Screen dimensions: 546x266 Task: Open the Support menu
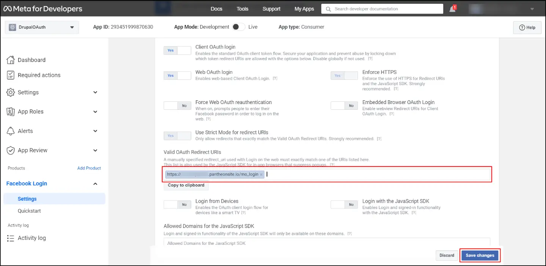point(271,9)
